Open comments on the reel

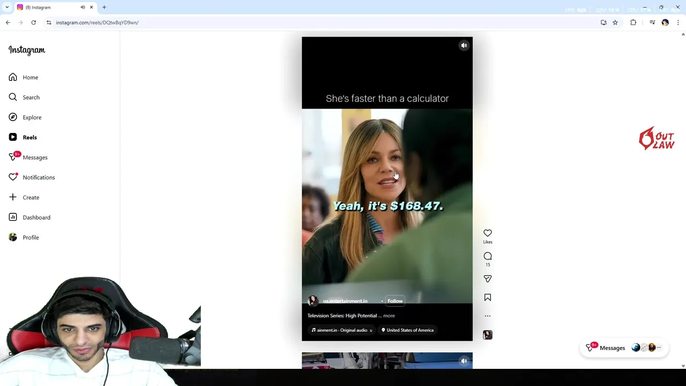click(488, 256)
